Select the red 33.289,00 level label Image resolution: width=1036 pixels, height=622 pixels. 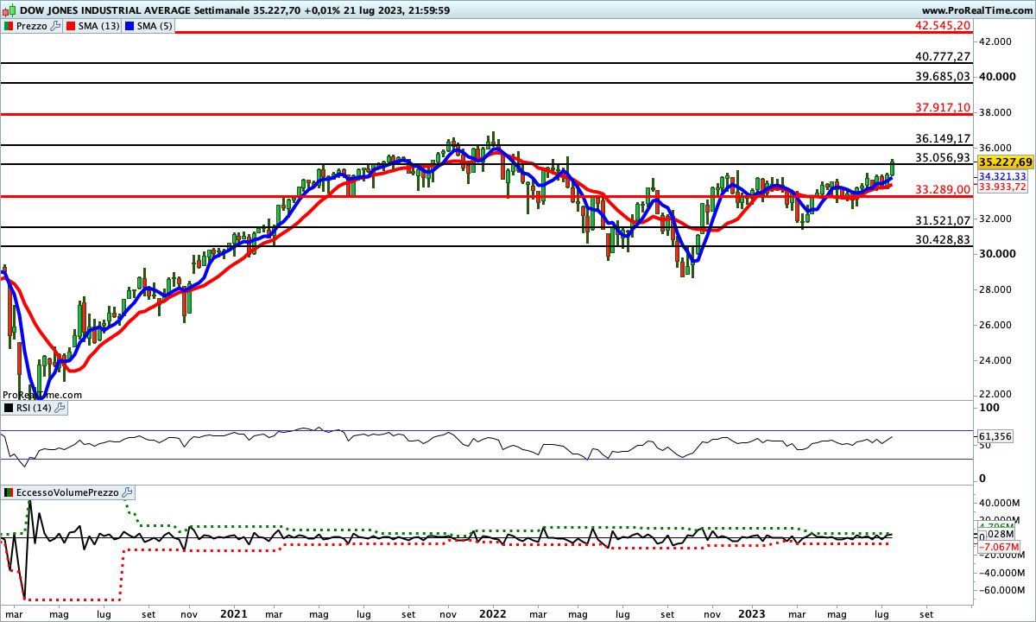pos(943,189)
